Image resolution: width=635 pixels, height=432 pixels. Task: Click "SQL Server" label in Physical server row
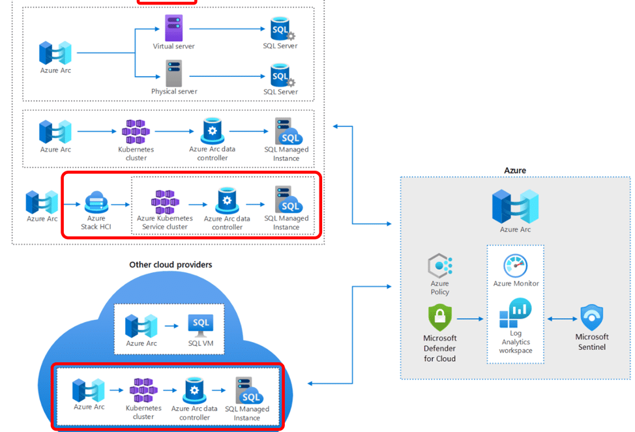click(x=280, y=92)
